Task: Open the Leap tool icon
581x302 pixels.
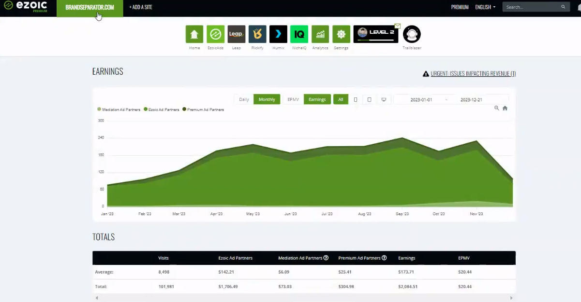Action: pos(237,34)
